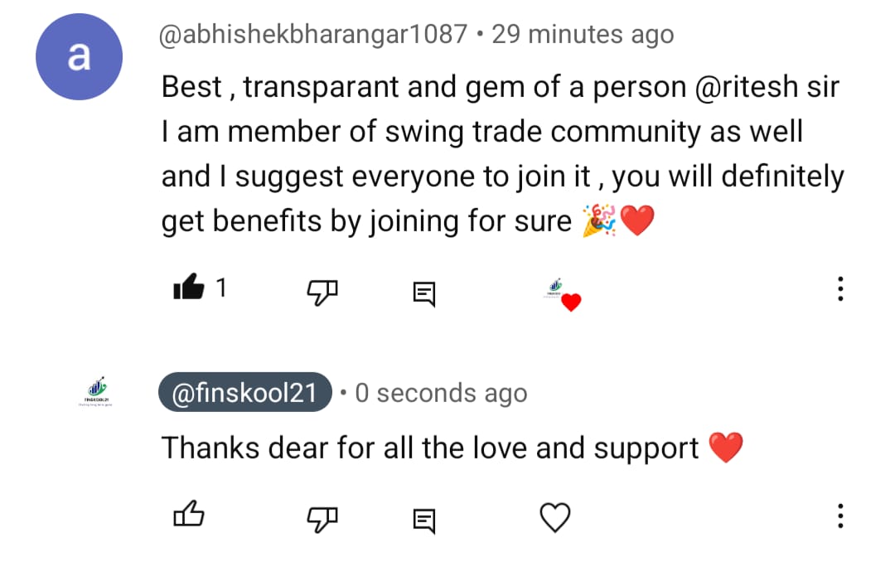Open more options for finskool21's reply
Viewport: 895px width, 562px height.
[x=840, y=516]
